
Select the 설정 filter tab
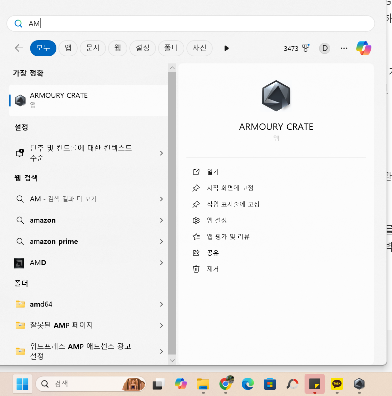142,48
